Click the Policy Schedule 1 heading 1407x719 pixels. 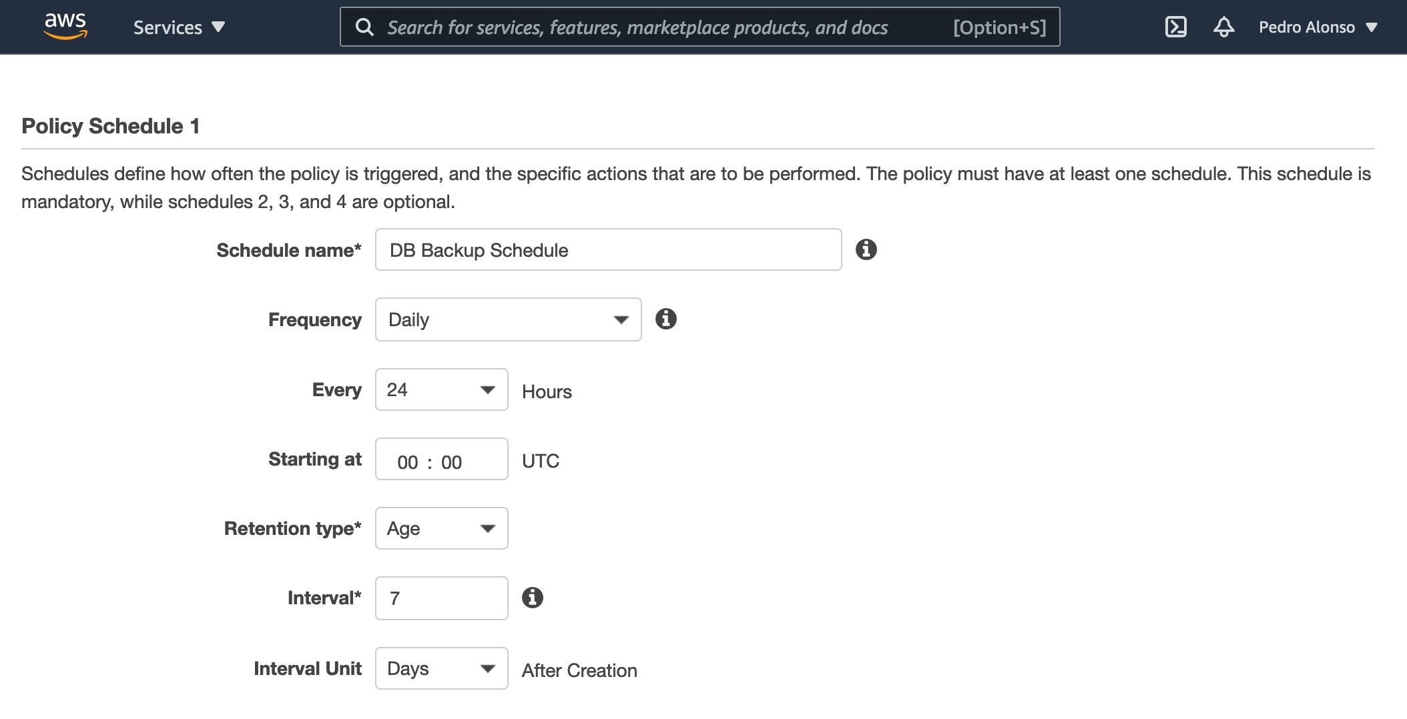[x=111, y=126]
